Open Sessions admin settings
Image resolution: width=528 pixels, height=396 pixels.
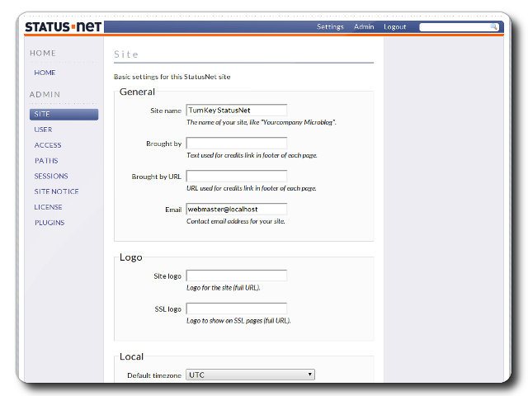click(x=51, y=176)
